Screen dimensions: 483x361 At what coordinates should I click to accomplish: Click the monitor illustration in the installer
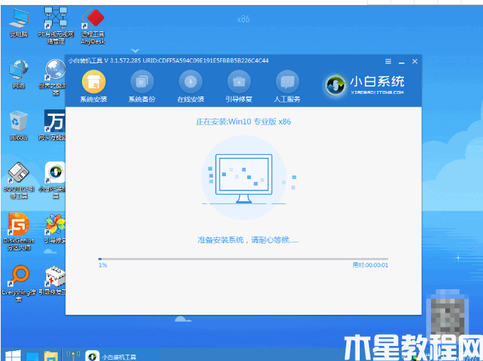[x=244, y=178]
